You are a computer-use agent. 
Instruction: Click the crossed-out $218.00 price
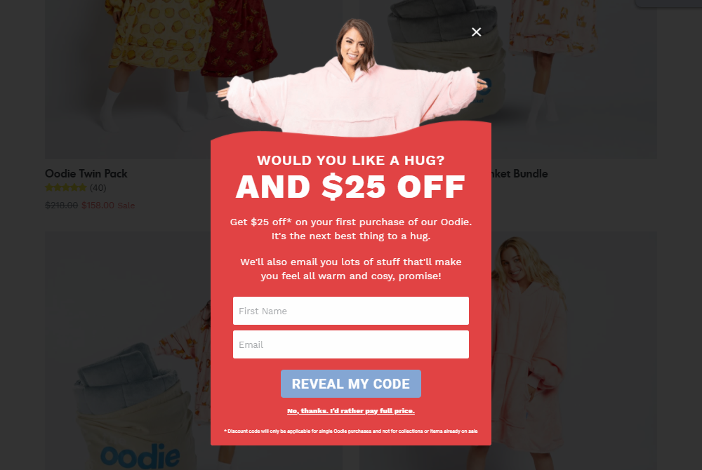coord(61,206)
